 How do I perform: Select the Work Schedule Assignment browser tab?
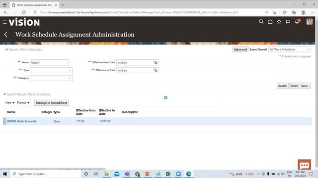(34, 5)
